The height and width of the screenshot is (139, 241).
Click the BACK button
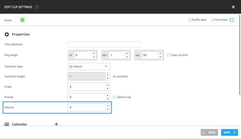pyautogui.click(x=209, y=133)
